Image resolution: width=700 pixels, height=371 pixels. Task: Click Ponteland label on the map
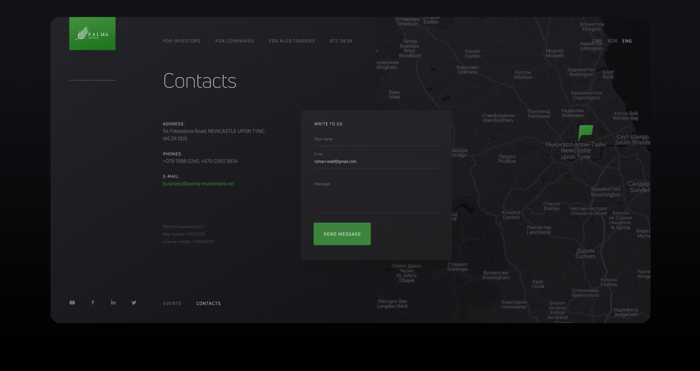pyautogui.click(x=539, y=114)
